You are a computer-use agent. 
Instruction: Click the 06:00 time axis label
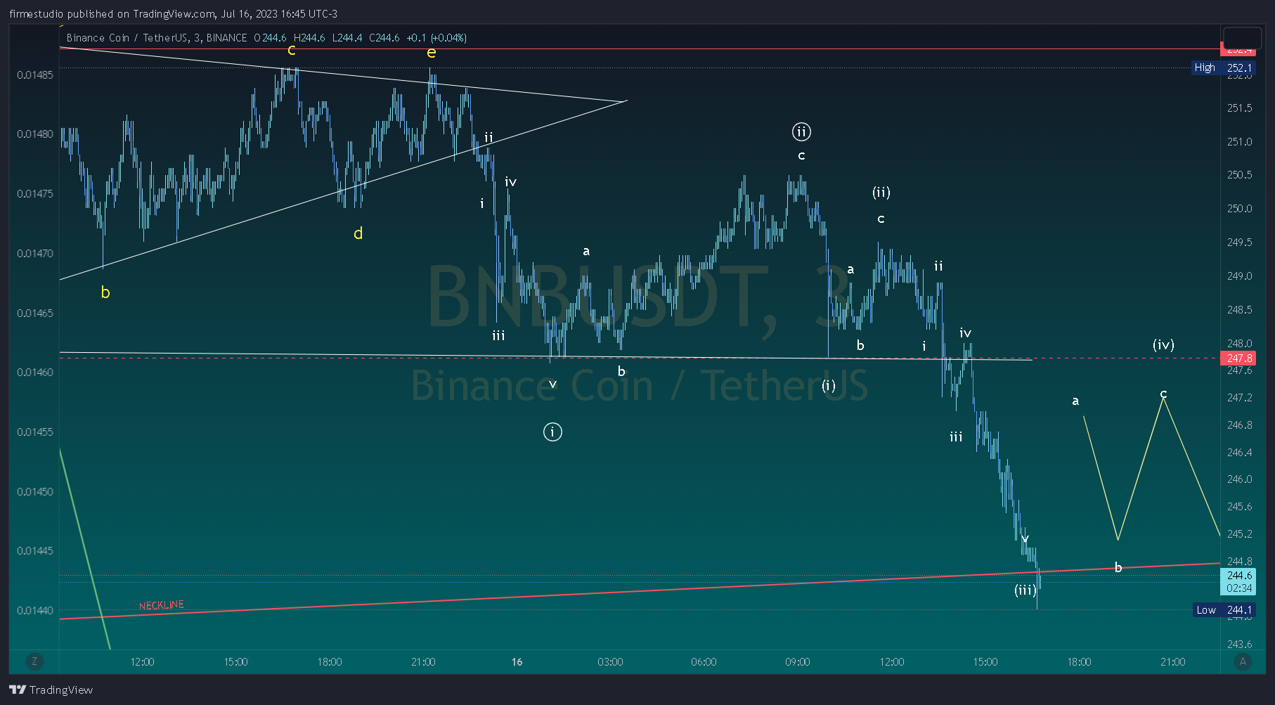click(x=704, y=661)
